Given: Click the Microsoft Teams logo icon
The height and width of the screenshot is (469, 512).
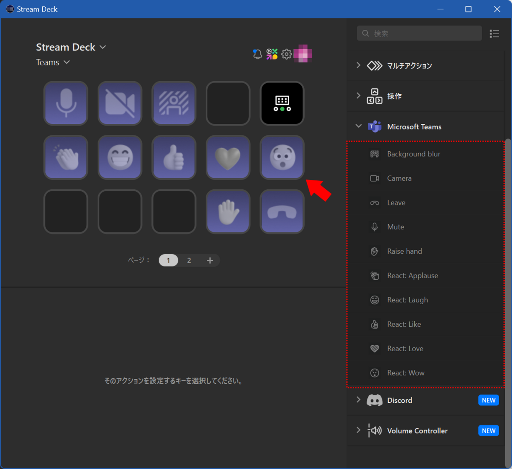Looking at the screenshot, I should coord(375,126).
